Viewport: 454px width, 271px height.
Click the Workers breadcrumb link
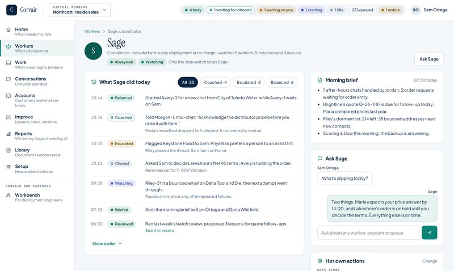coord(92,31)
